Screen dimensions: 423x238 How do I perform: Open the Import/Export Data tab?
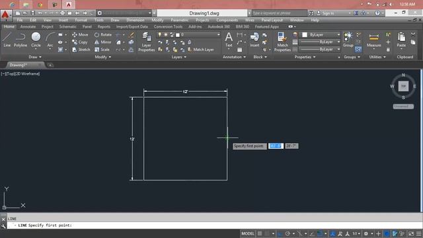pyautogui.click(x=132, y=26)
